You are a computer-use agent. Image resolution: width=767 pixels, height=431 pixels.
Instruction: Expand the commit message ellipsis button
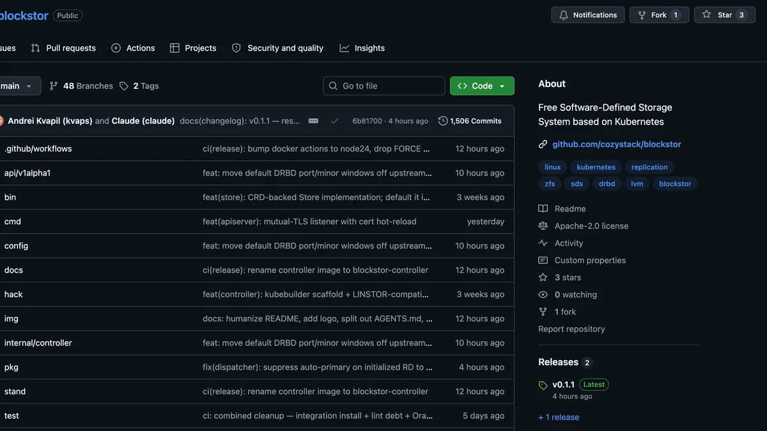click(x=313, y=121)
